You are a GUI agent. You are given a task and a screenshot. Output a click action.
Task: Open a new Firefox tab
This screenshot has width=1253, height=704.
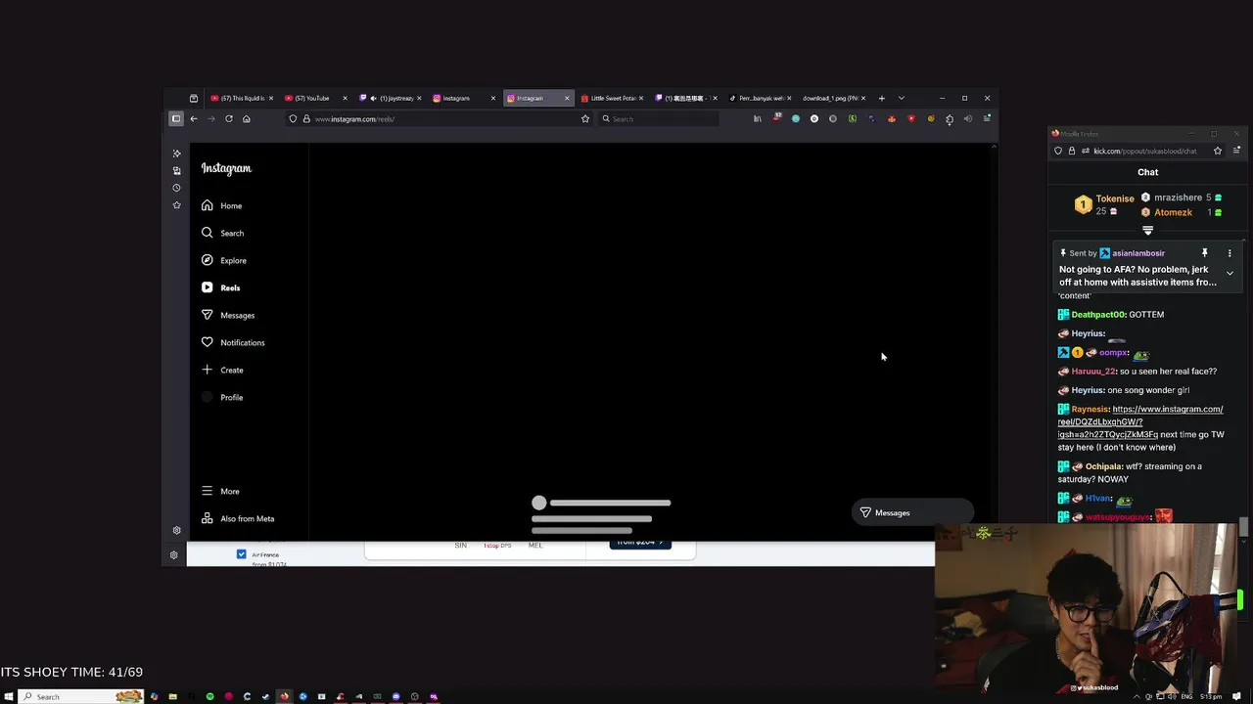(881, 98)
